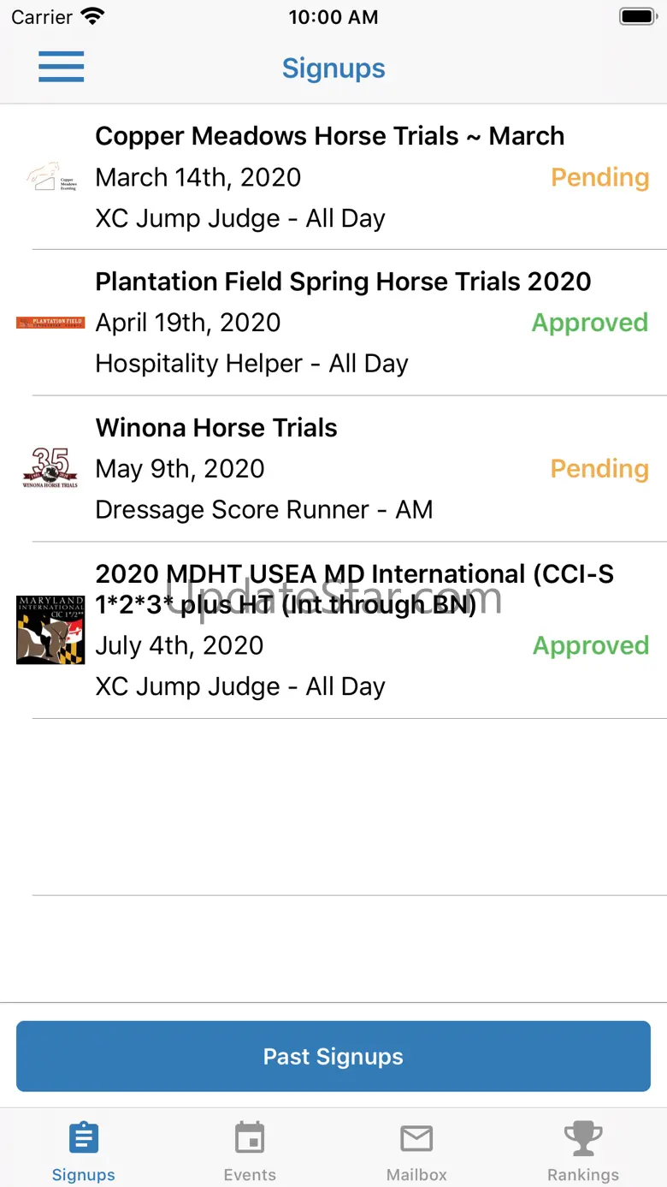Tap the Signups clipboard icon
Screen dimensions: 667x1187
[x=83, y=1138]
